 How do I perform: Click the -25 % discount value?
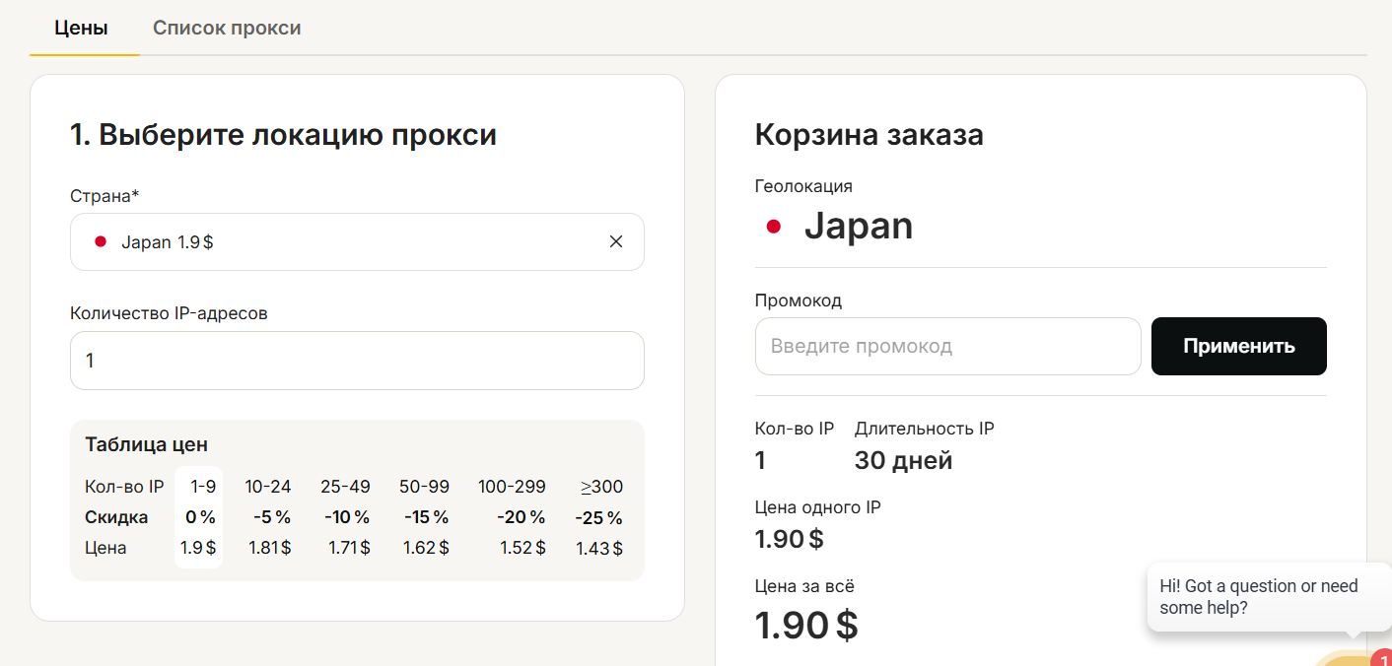[599, 517]
